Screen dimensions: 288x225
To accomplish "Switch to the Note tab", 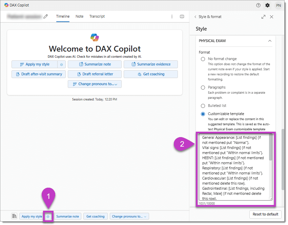I will (x=79, y=16).
